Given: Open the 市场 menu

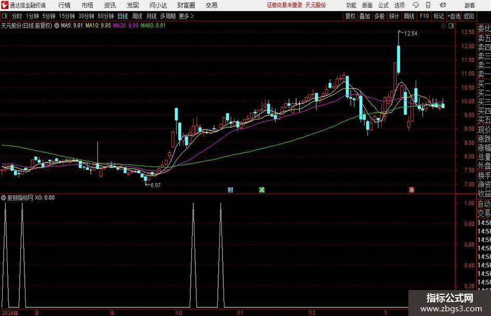Looking at the screenshot, I should (x=87, y=5).
